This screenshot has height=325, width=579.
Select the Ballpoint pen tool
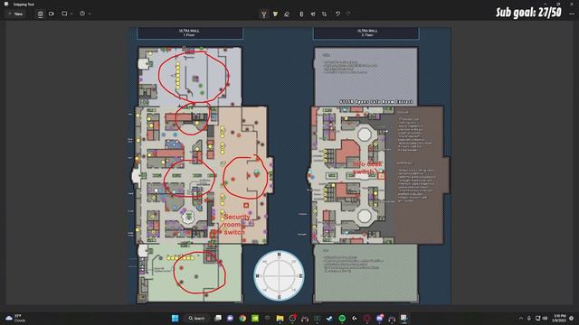click(263, 14)
